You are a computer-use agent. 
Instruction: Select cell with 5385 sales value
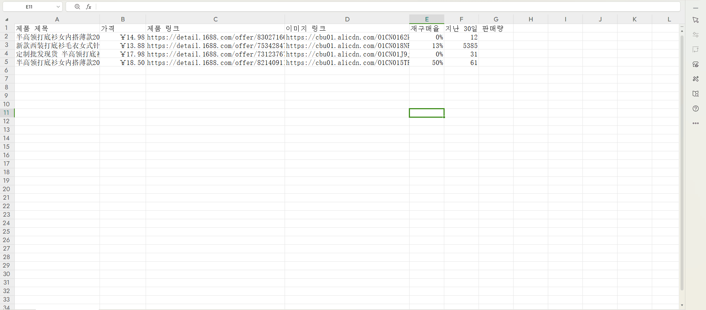coord(462,46)
